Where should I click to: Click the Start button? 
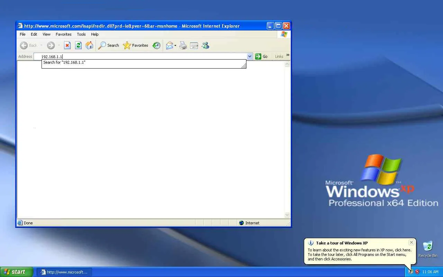pos(16,272)
